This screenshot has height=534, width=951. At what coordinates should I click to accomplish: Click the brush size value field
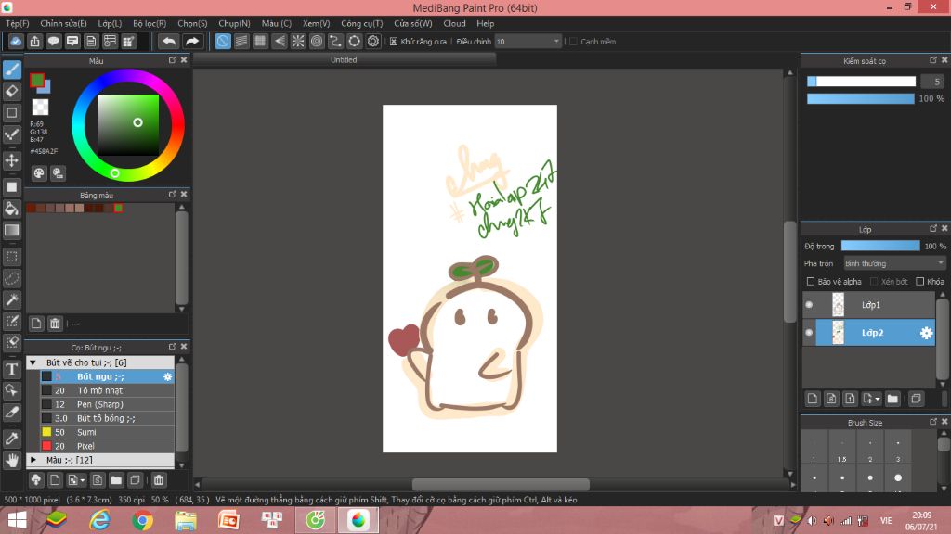[932, 82]
